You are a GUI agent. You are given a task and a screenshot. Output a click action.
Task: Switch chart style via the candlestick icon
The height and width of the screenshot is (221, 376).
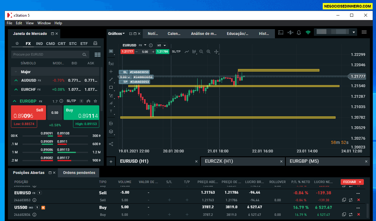[194, 52]
